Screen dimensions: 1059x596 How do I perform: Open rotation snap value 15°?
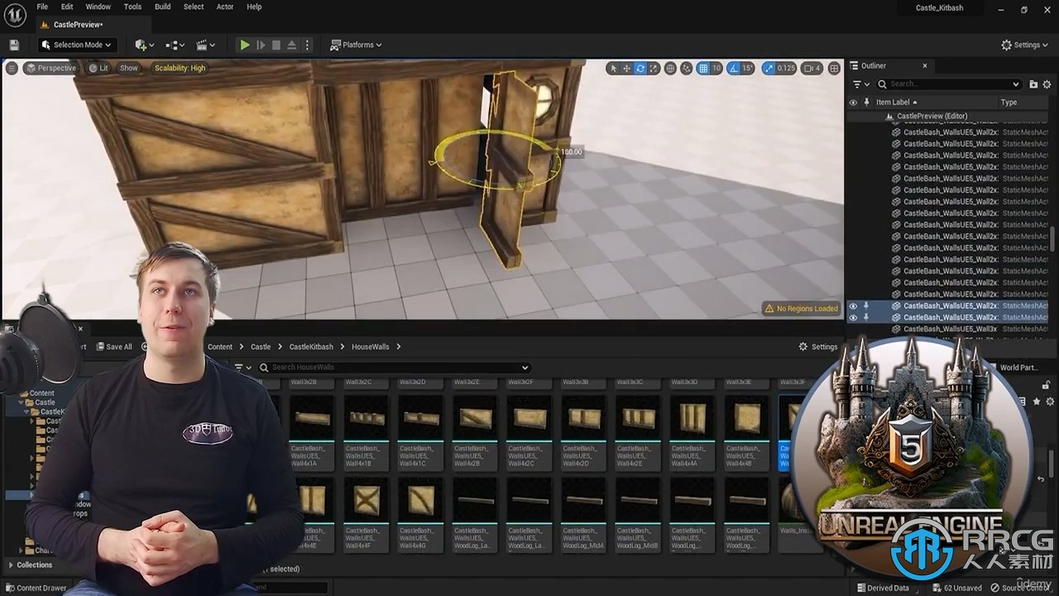[x=748, y=68]
